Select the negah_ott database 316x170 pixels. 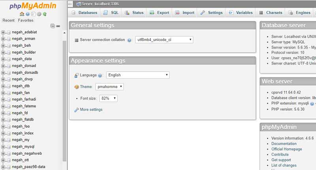(x=21, y=160)
